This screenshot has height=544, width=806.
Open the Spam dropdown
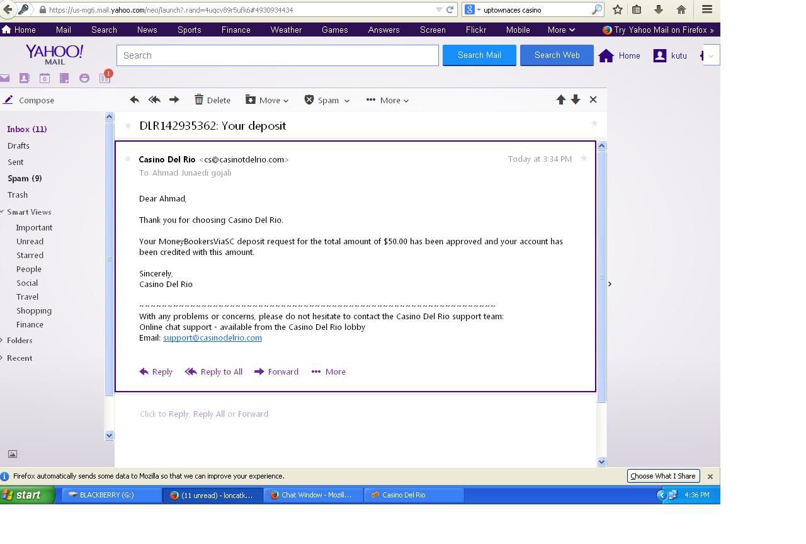click(x=327, y=99)
